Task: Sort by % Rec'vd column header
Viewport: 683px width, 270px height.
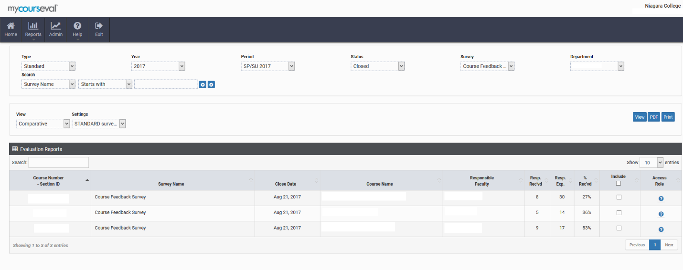Action: 586,181
